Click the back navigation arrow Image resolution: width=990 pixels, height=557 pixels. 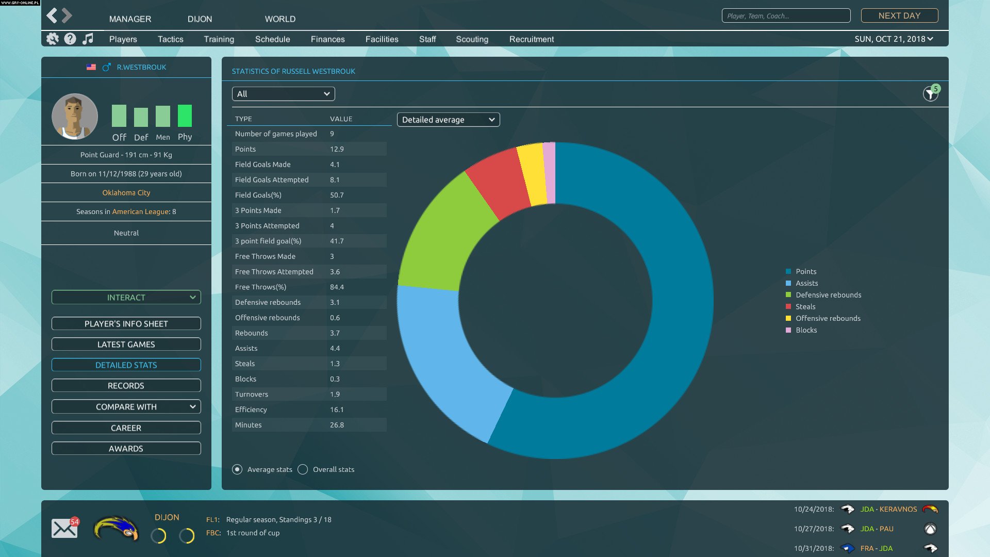51,15
